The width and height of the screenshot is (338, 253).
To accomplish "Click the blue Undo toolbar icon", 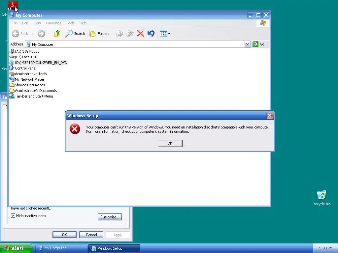I will pos(151,34).
